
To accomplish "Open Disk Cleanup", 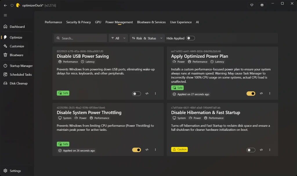I will [17, 83].
